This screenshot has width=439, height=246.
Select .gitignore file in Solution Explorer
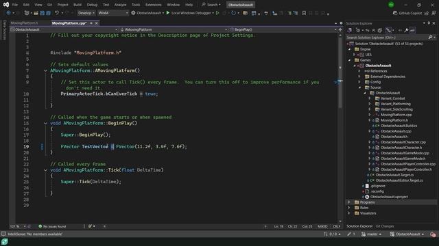(x=378, y=186)
